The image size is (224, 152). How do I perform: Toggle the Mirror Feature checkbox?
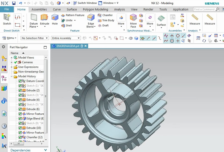(20, 114)
